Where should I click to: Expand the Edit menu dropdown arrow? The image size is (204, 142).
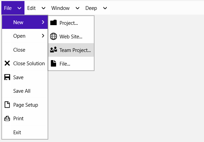click(x=43, y=8)
